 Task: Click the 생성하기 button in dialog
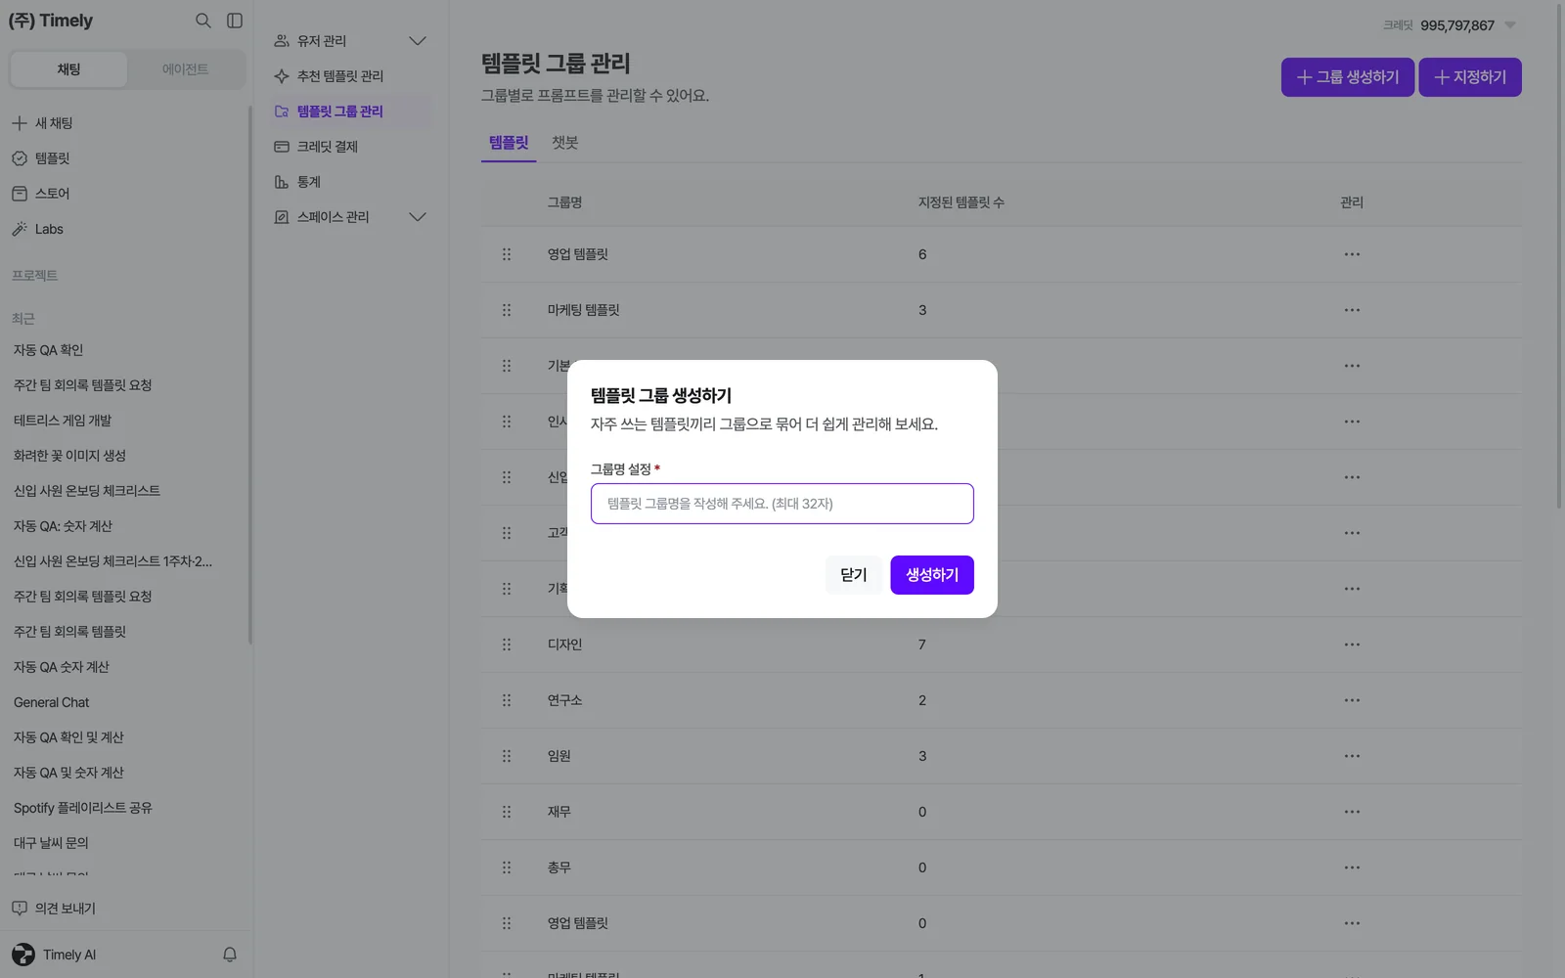click(932, 575)
